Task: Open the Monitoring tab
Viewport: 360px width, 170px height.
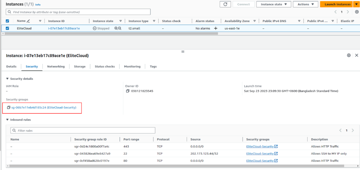Action: pos(132,66)
